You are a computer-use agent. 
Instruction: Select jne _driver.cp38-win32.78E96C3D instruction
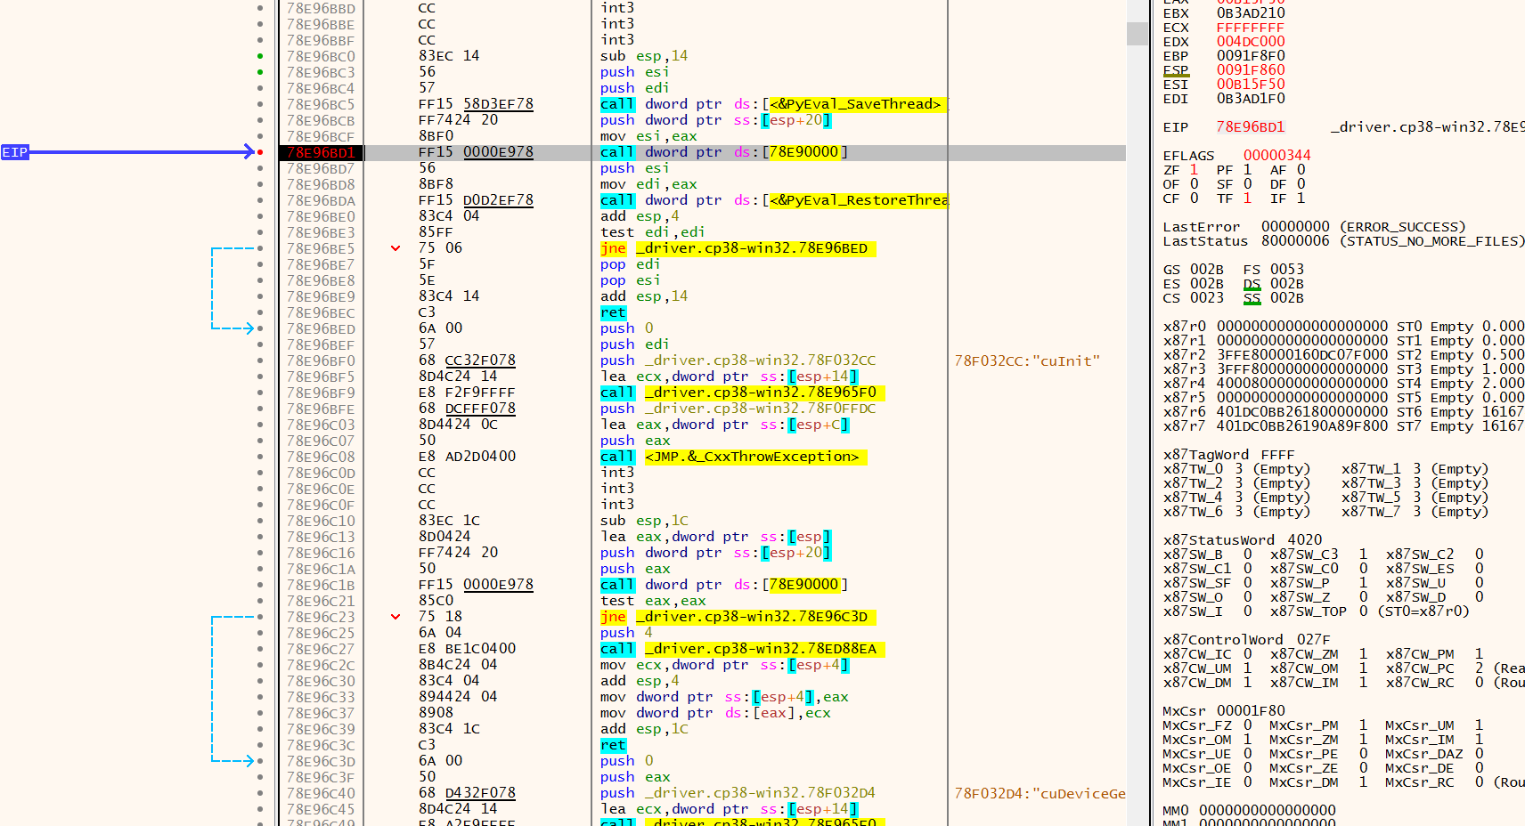pyautogui.click(x=738, y=617)
